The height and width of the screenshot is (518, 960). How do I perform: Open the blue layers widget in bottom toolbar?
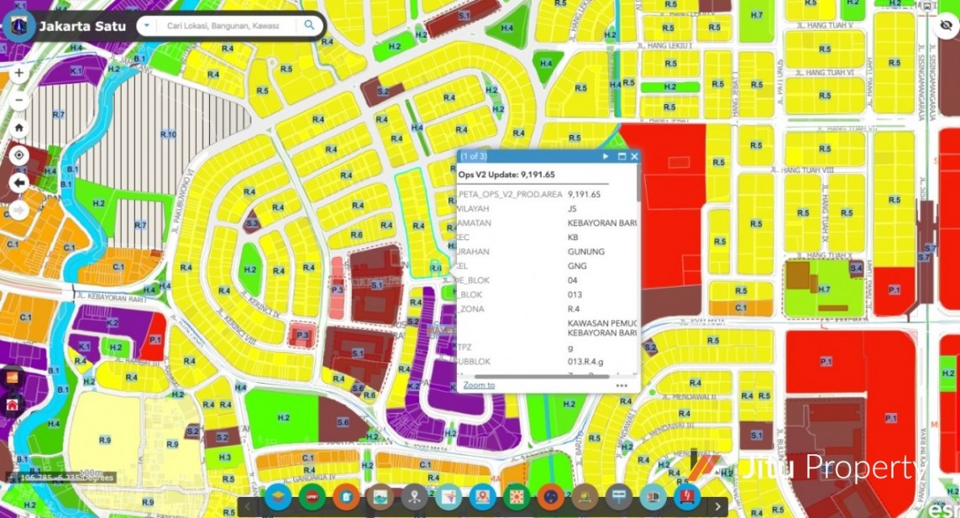pos(278,497)
